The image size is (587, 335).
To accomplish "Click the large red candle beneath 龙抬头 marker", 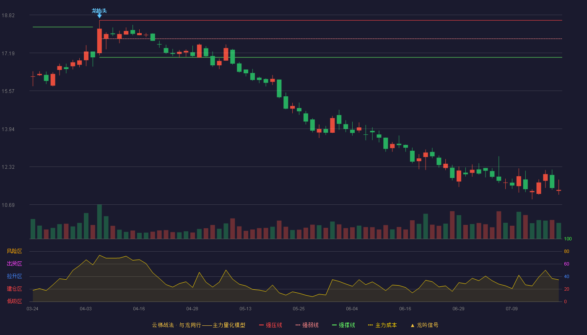I will (99, 41).
